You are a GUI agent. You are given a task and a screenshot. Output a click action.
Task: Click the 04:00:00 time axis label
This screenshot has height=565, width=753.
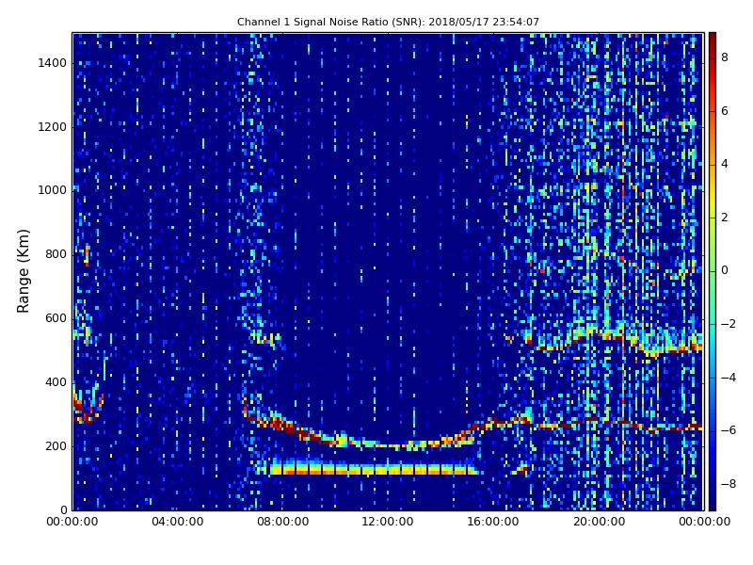point(177,522)
